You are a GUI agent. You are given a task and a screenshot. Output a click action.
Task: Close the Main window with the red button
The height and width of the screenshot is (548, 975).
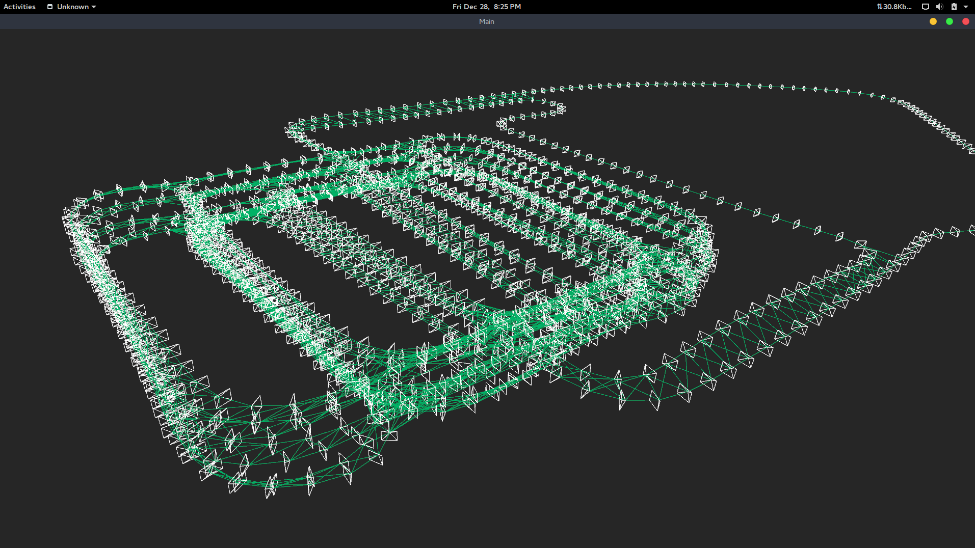(966, 21)
